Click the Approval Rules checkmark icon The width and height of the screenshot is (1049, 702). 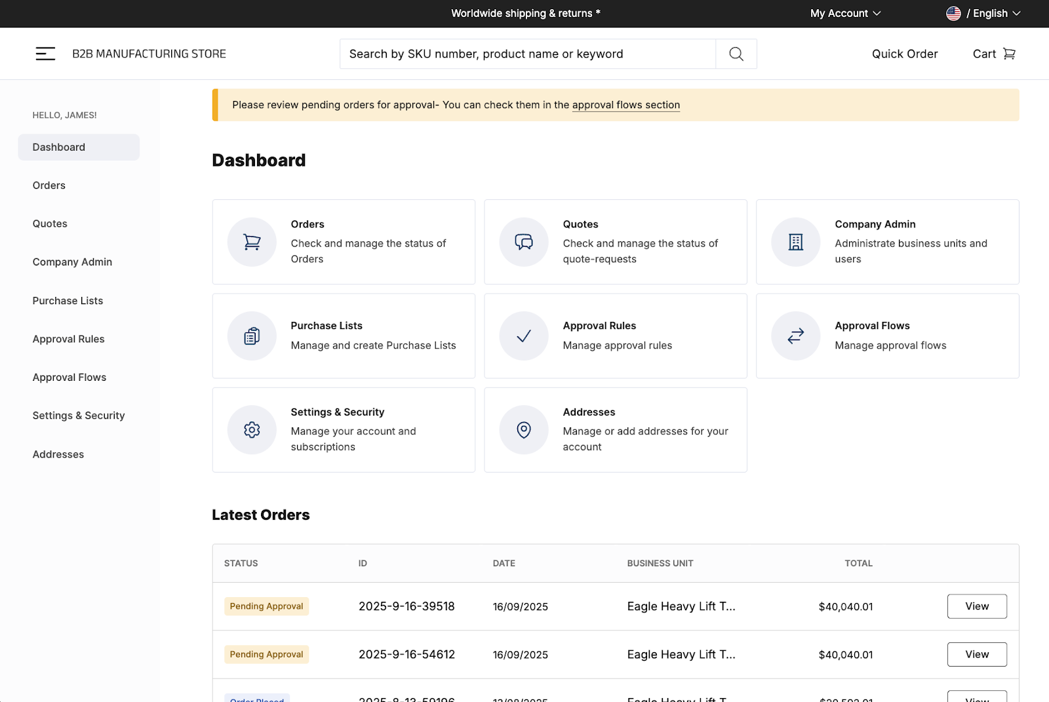[x=523, y=336]
